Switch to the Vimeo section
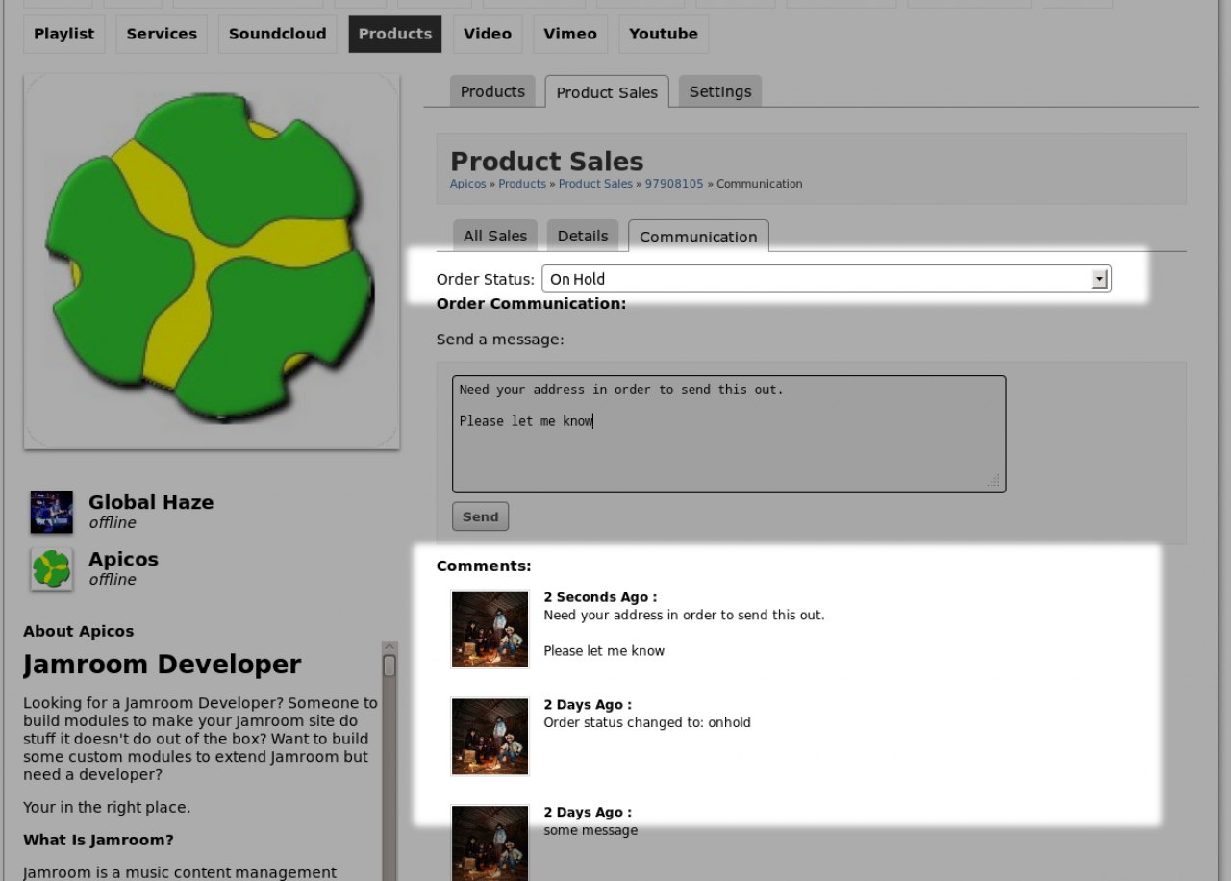The width and height of the screenshot is (1231, 881). click(x=570, y=34)
